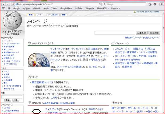Open その他のメインページ link
The height and width of the screenshot is (114, 165).
pos(151,37)
